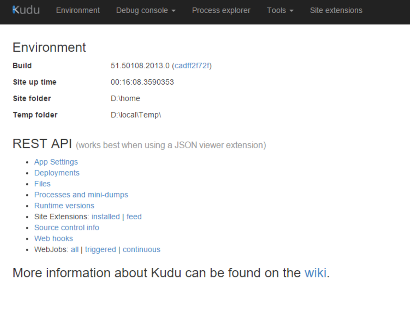Open WebJobs all link

(75, 250)
